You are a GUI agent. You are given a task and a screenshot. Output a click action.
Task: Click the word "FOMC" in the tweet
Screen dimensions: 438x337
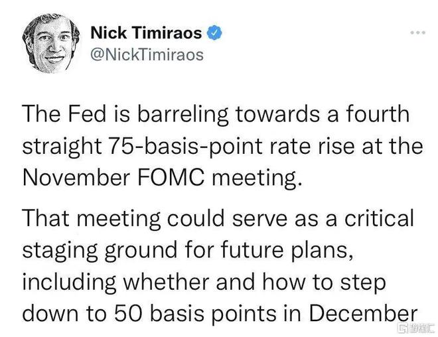coord(171,178)
